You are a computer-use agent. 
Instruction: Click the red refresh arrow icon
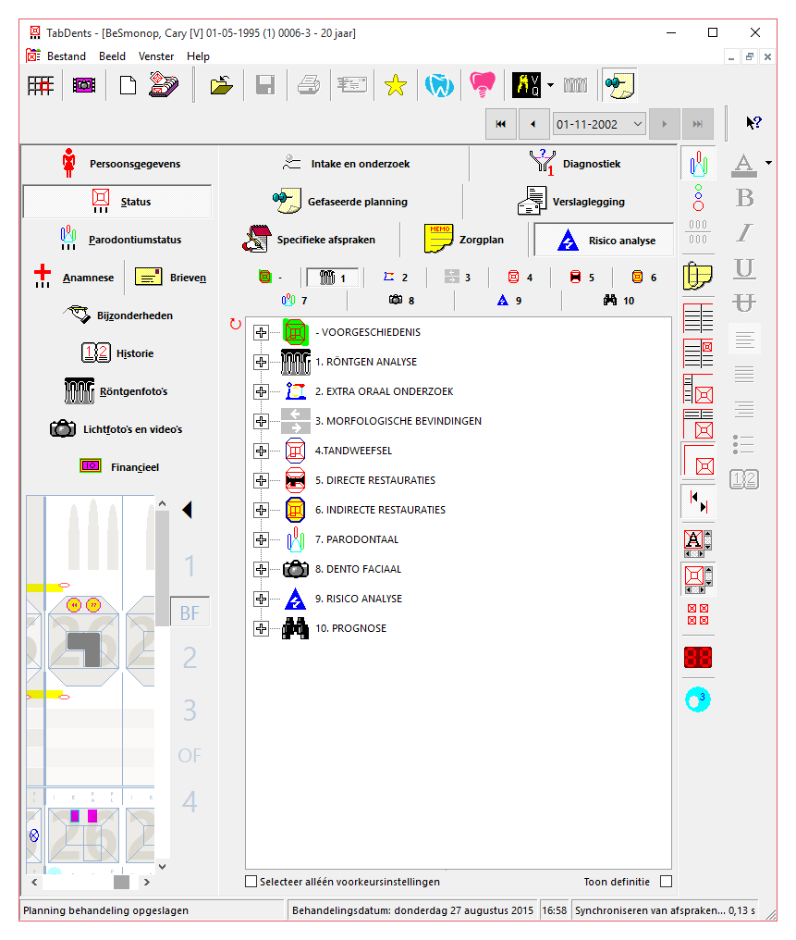click(x=236, y=325)
